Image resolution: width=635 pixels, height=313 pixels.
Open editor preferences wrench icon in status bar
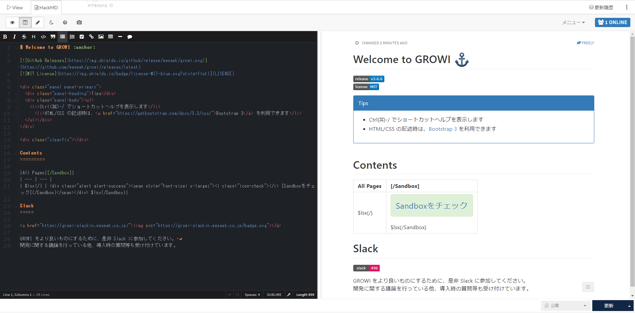(289, 295)
